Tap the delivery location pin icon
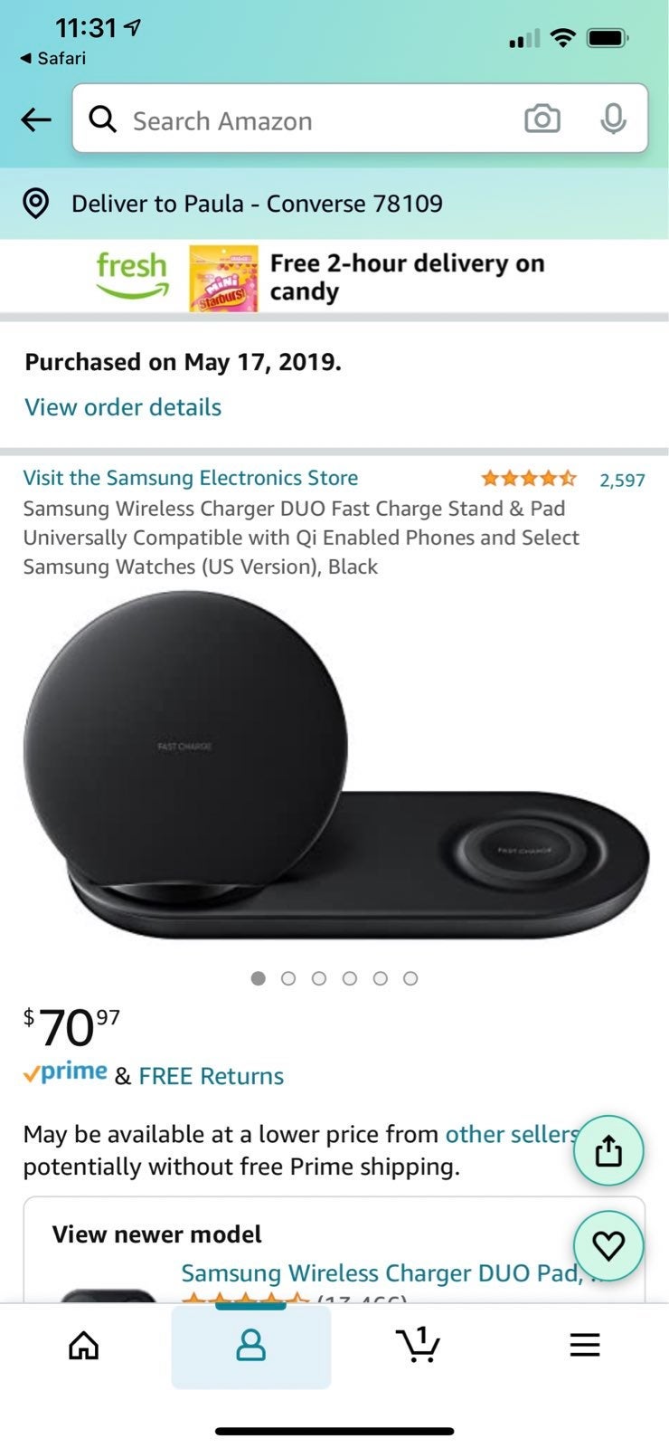 [x=35, y=204]
